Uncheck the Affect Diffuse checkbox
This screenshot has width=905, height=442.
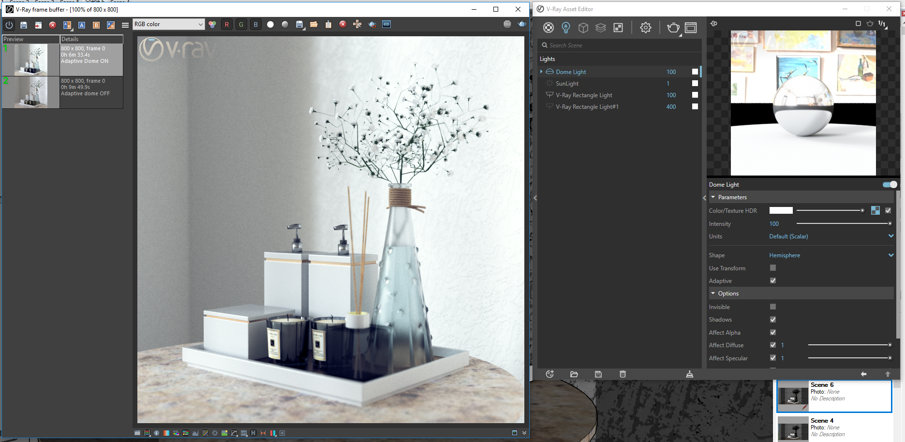[x=773, y=345]
